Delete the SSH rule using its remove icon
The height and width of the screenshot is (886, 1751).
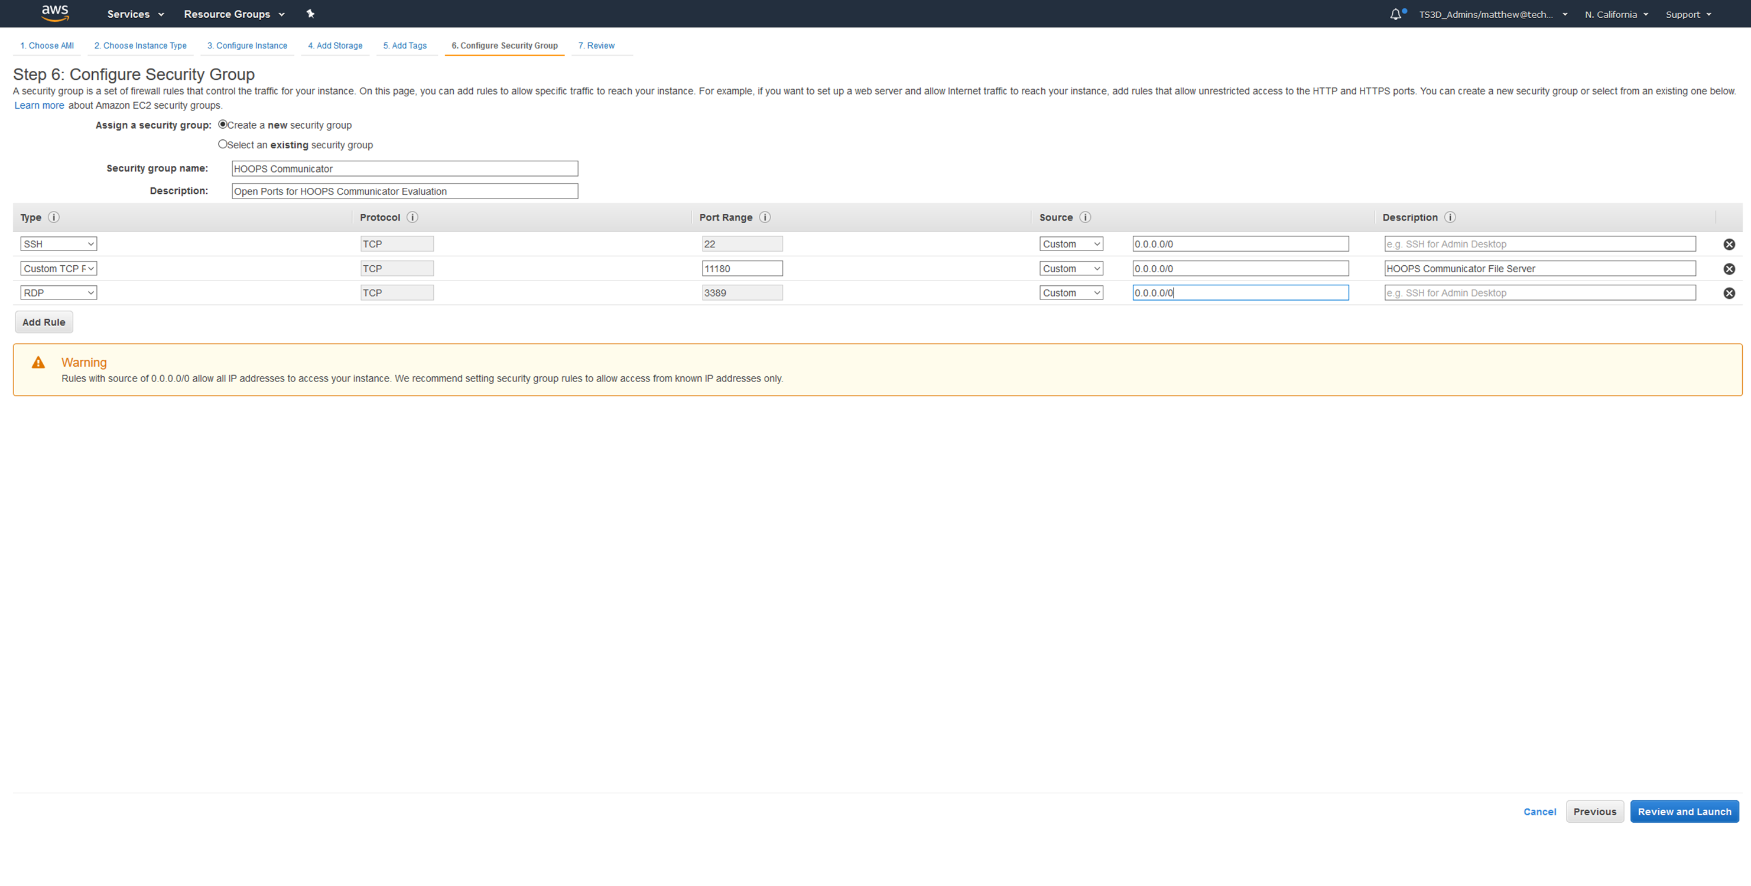point(1730,243)
